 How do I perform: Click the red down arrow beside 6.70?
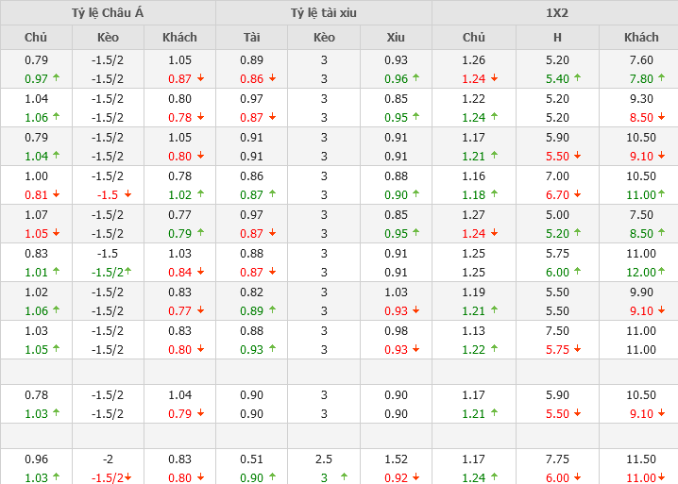pyautogui.click(x=577, y=195)
